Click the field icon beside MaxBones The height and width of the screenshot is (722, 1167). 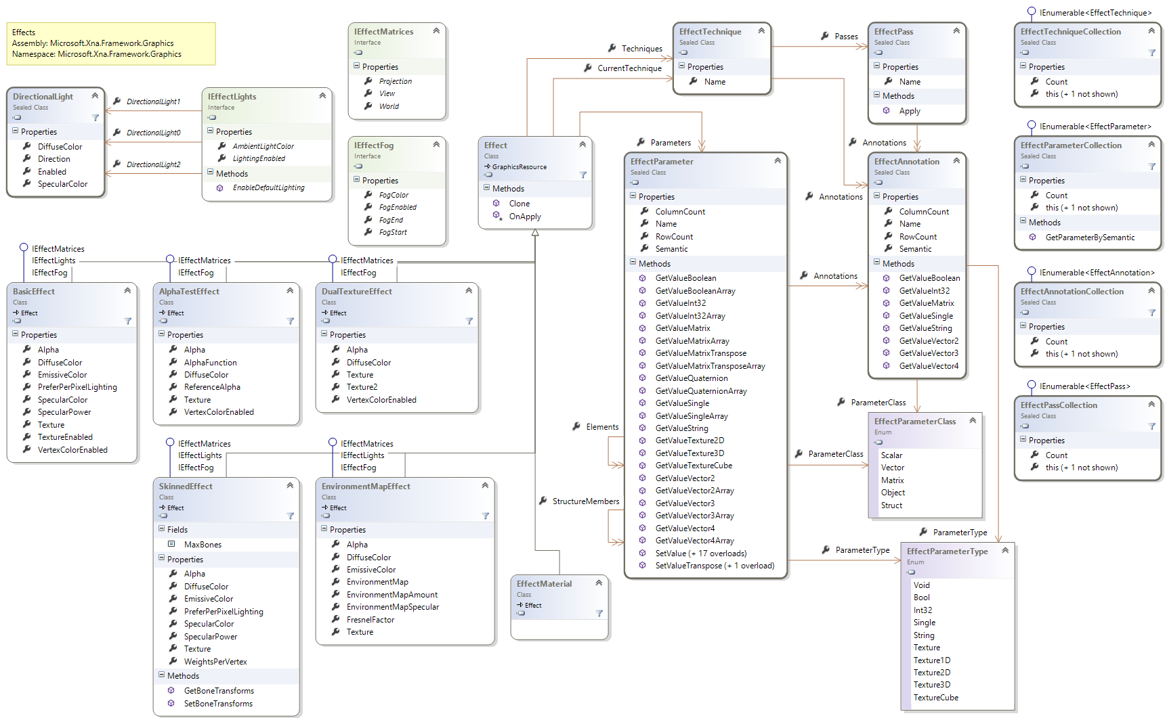171,544
